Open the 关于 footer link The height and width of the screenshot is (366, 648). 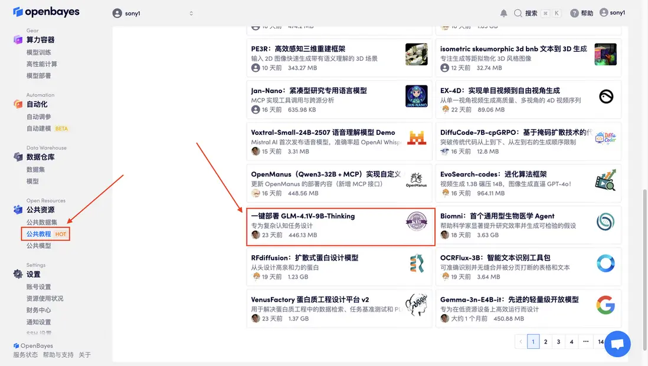pyautogui.click(x=85, y=355)
